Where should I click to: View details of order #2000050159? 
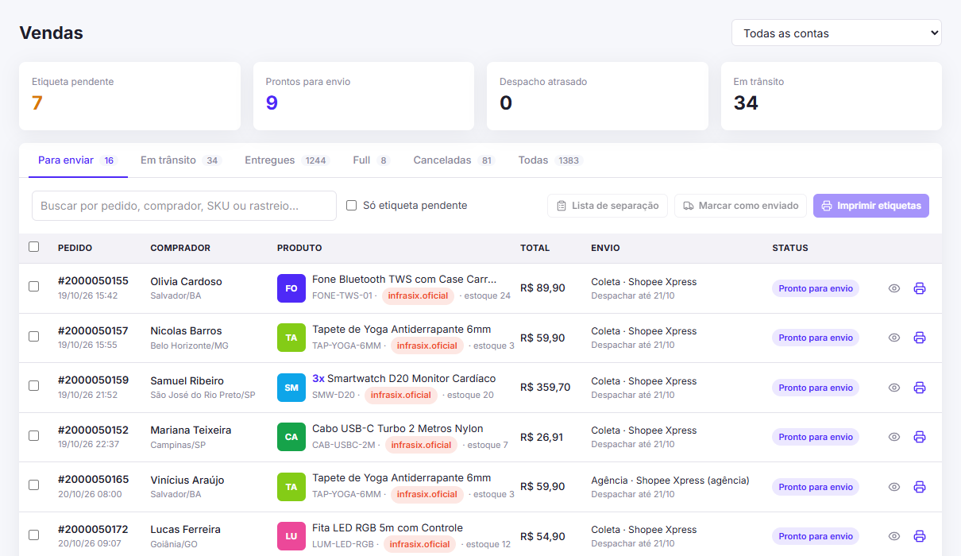[894, 388]
